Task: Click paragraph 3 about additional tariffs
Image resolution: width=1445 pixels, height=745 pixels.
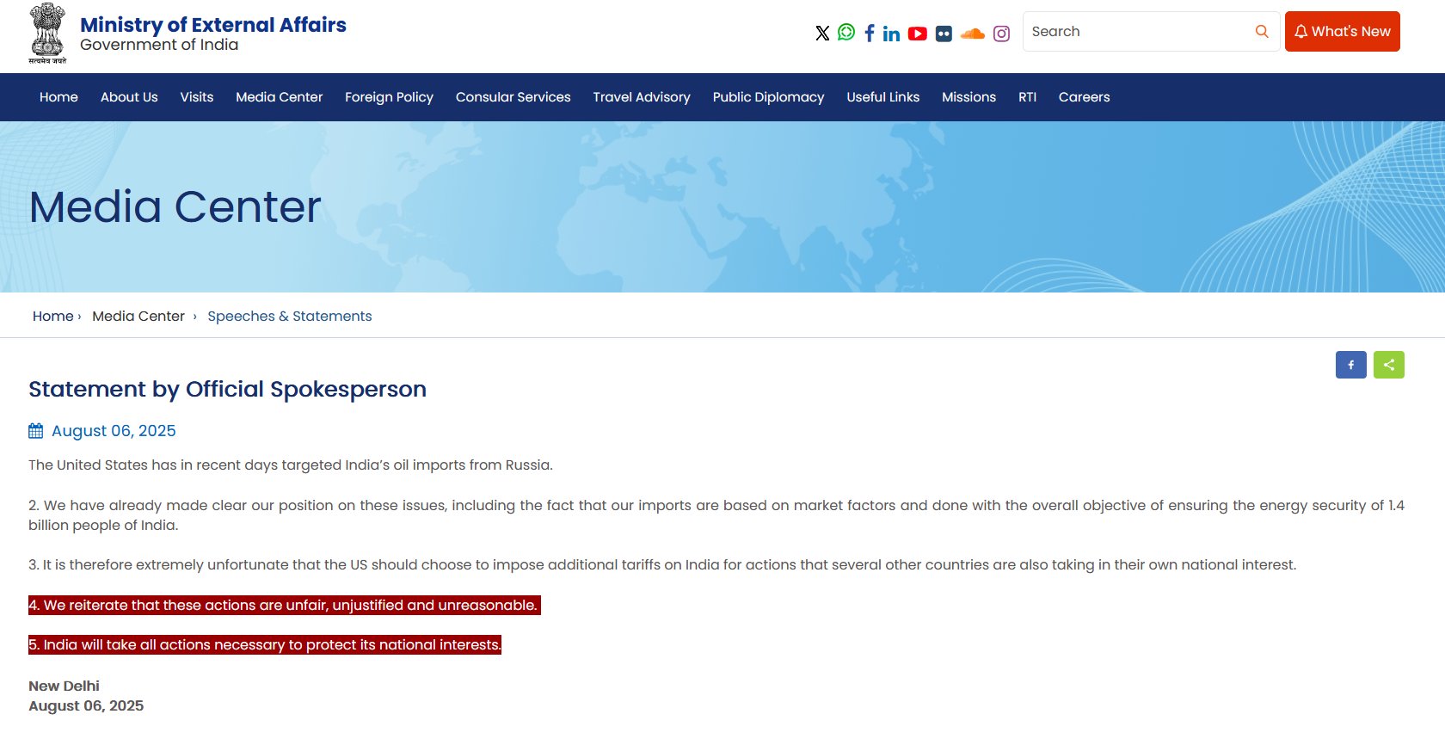Action: click(x=662, y=565)
